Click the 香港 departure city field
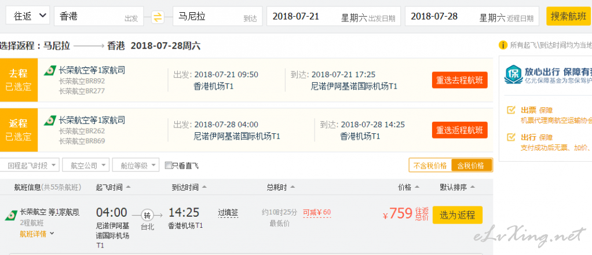592x255 pixels. [99, 16]
